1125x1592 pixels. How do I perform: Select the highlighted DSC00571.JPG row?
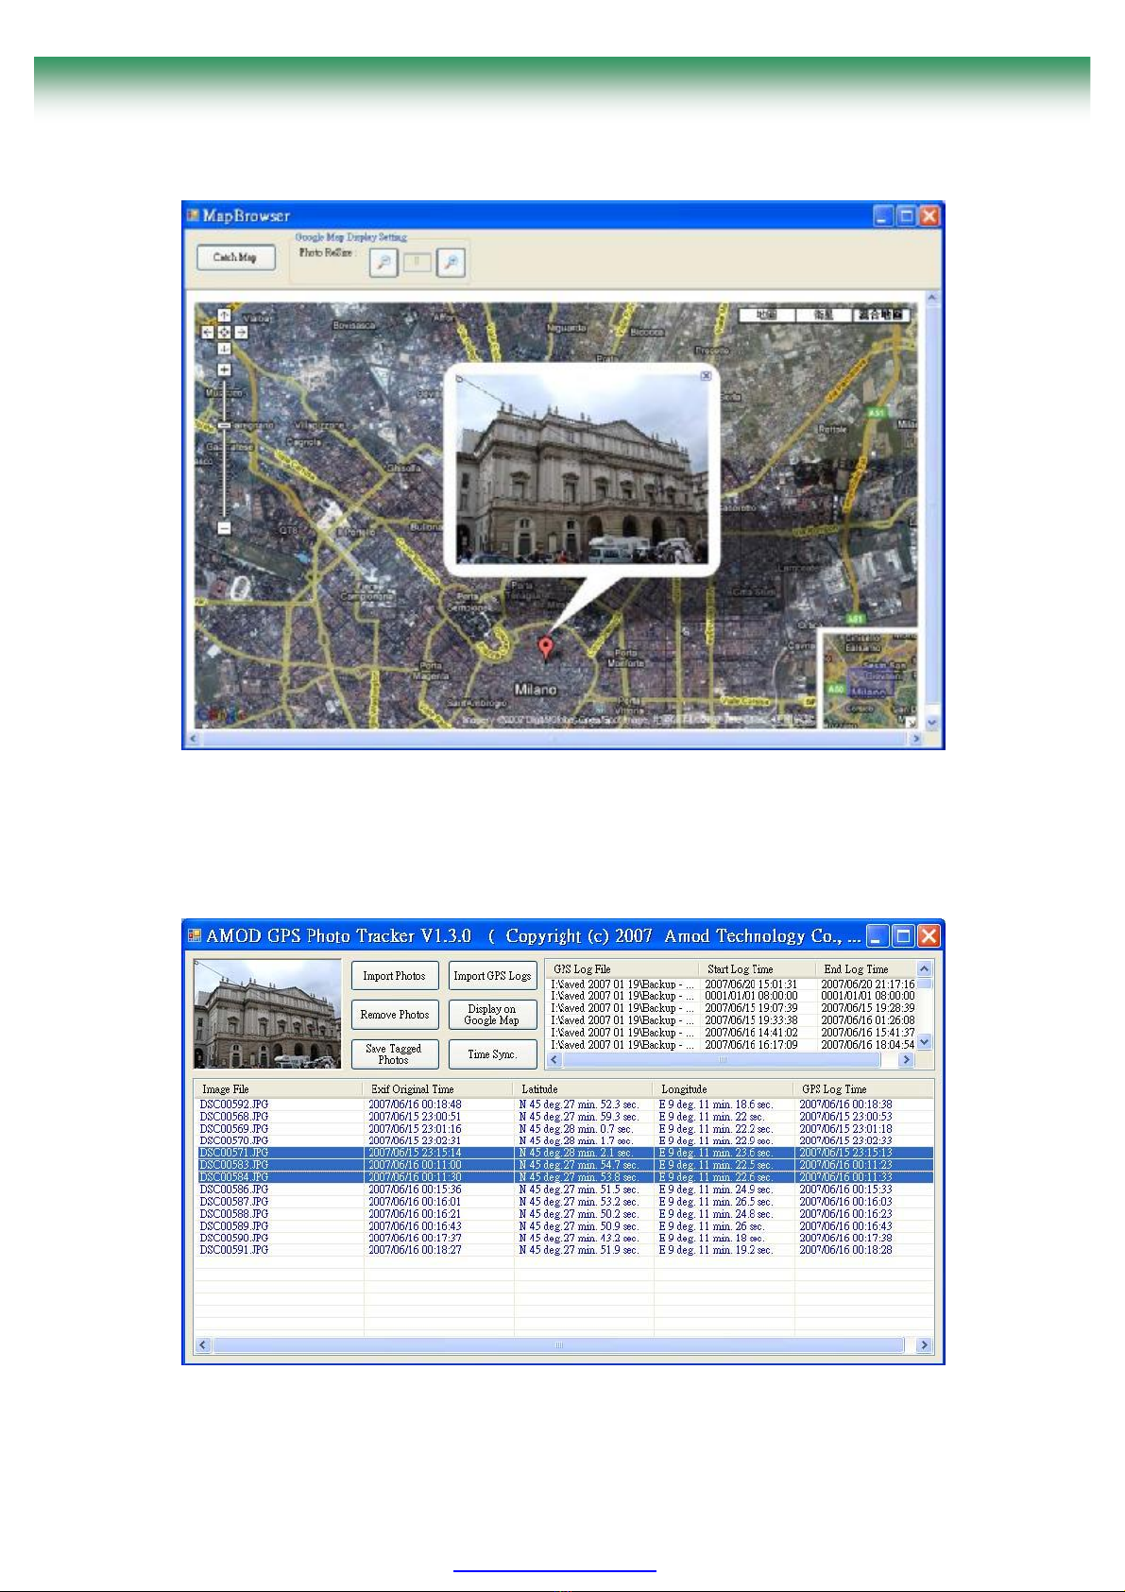point(564,1153)
